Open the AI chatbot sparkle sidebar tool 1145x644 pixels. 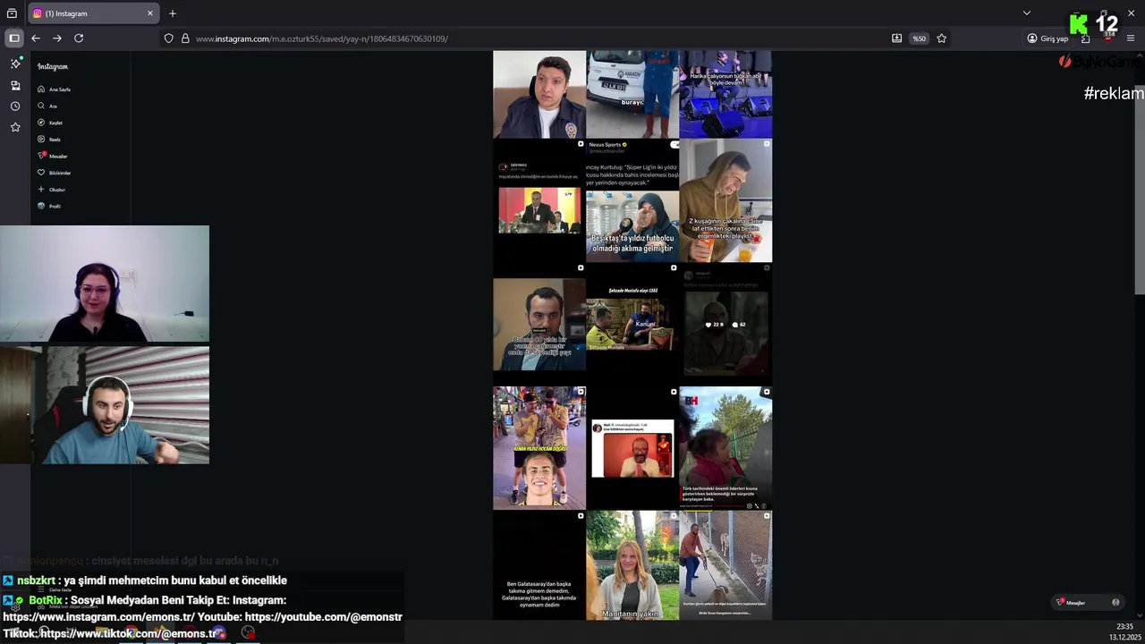point(15,64)
